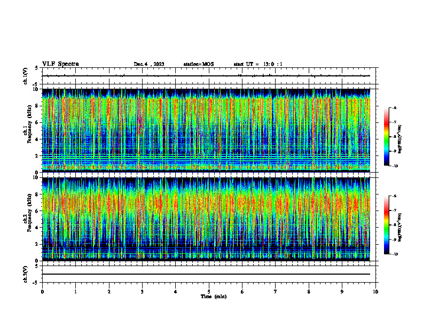This screenshot has height=327, width=423.
Task: Click "-8" on the ch.1 color bar
Action: click(395, 137)
